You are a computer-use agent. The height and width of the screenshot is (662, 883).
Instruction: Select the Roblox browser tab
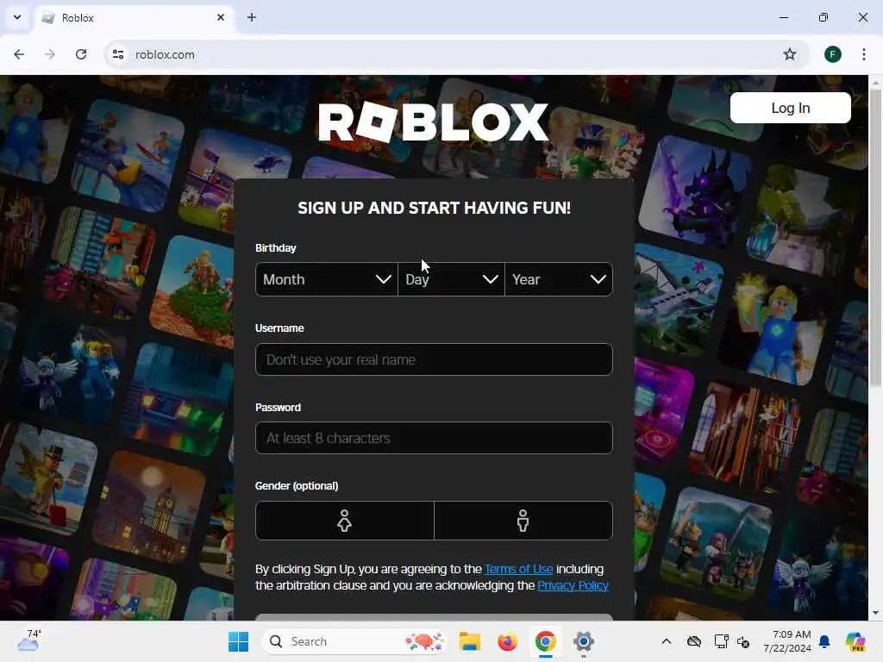tap(135, 18)
